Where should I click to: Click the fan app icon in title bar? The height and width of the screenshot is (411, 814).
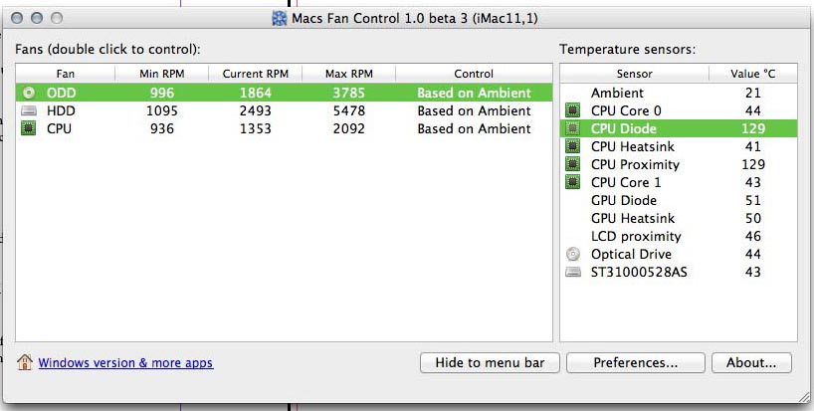pyautogui.click(x=280, y=18)
